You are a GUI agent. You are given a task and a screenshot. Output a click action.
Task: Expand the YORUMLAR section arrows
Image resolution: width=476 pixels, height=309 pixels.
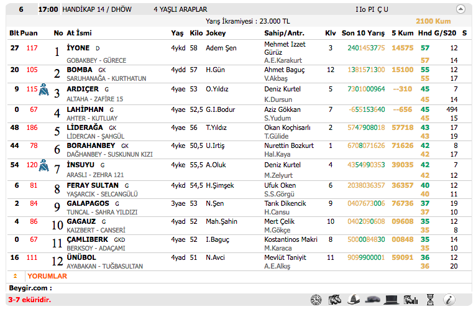(15, 275)
